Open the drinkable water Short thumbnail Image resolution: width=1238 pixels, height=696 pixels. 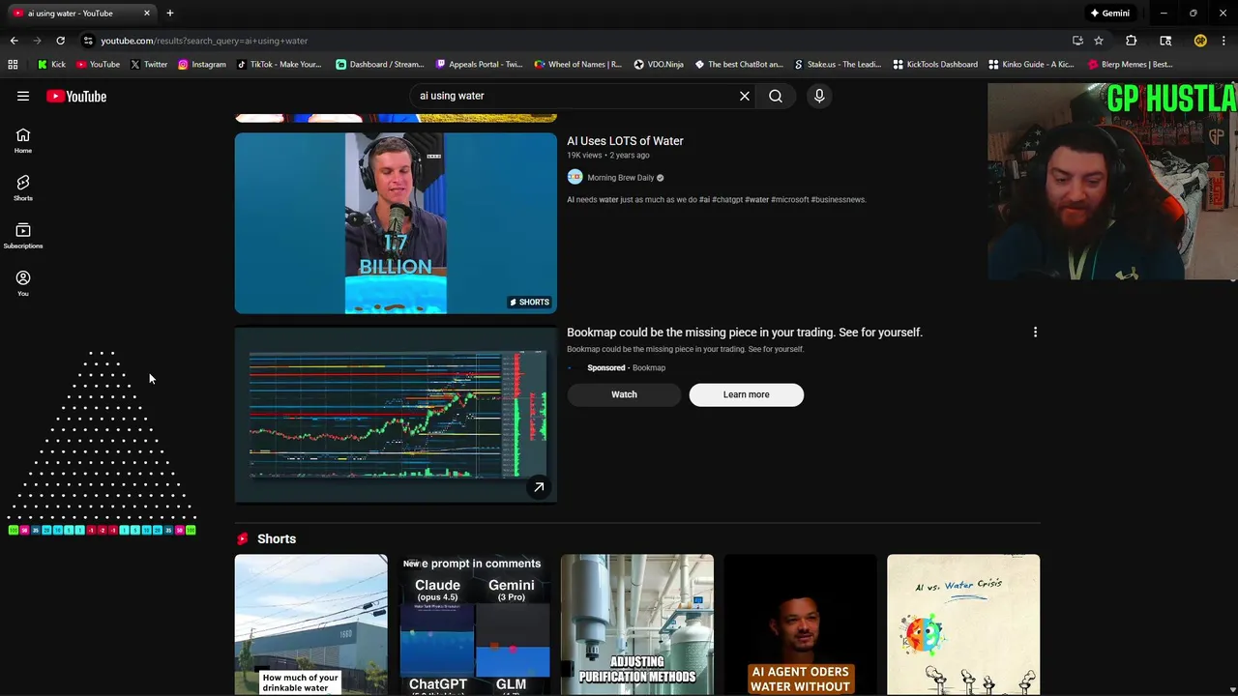(310, 624)
